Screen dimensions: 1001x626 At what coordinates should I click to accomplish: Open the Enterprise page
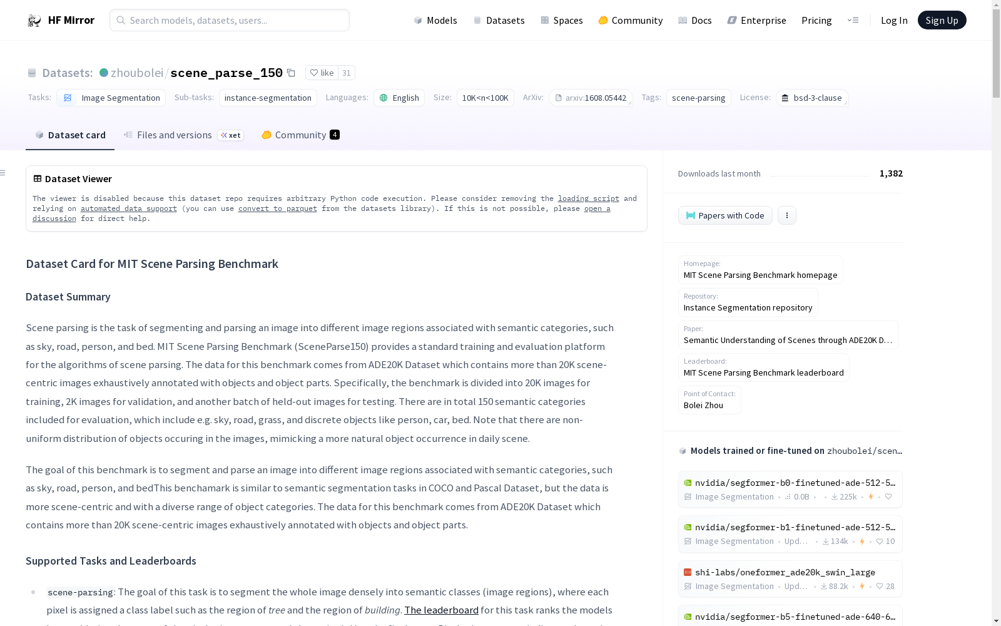pyautogui.click(x=757, y=20)
